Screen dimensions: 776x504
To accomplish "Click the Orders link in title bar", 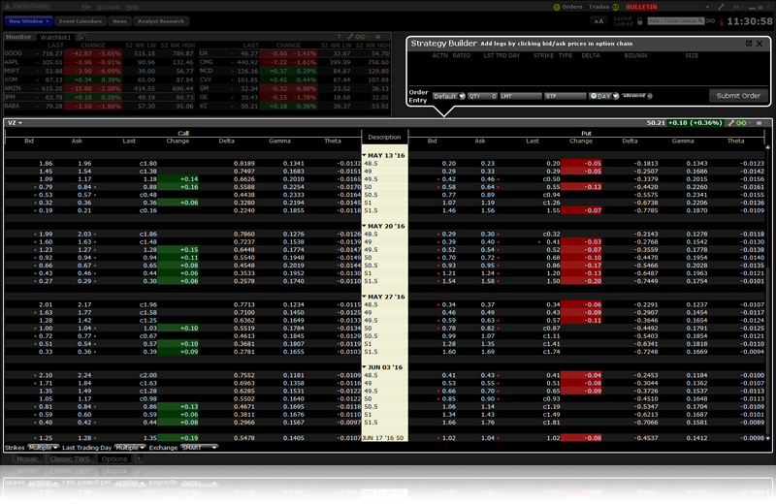I will tap(572, 7).
